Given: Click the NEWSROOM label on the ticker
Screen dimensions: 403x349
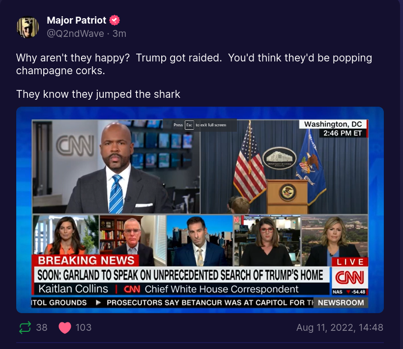Looking at the screenshot, I should 341,302.
